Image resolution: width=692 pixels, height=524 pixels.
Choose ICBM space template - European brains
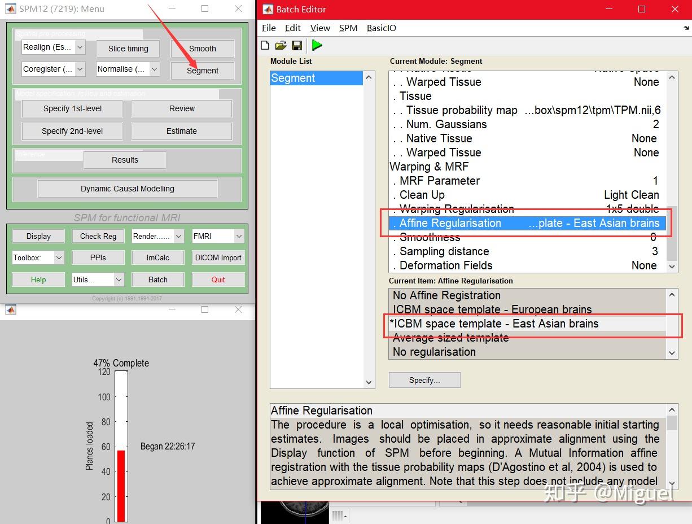tap(527, 309)
